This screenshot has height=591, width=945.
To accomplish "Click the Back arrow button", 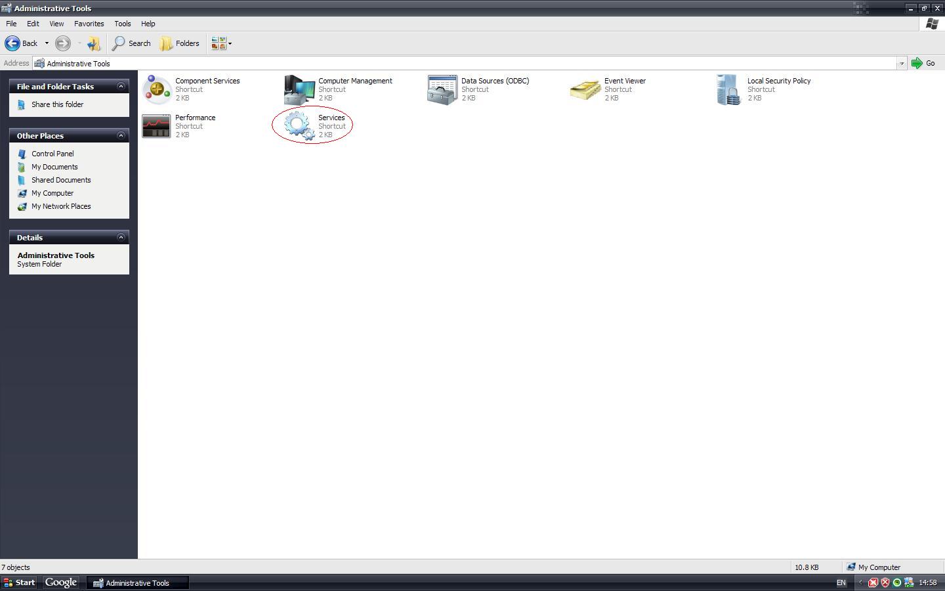I will (22, 43).
